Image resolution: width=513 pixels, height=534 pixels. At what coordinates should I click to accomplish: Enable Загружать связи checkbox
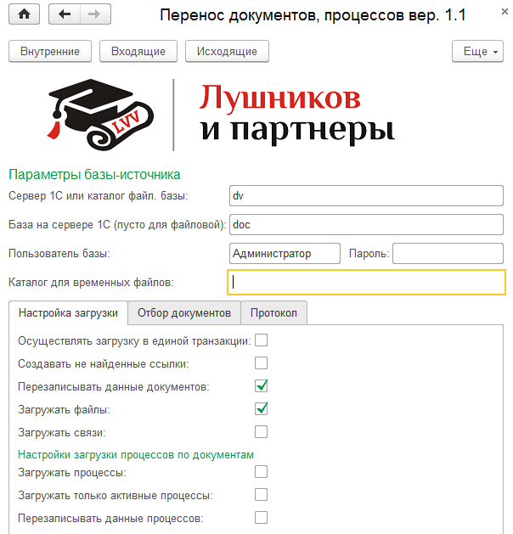pos(262,432)
